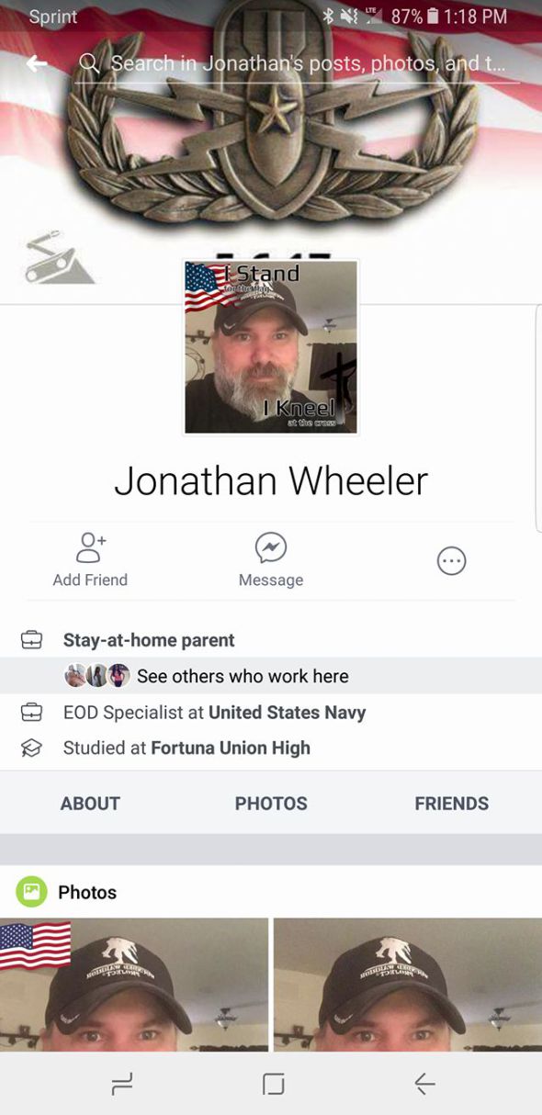Open United States Navy page link

[x=288, y=713]
